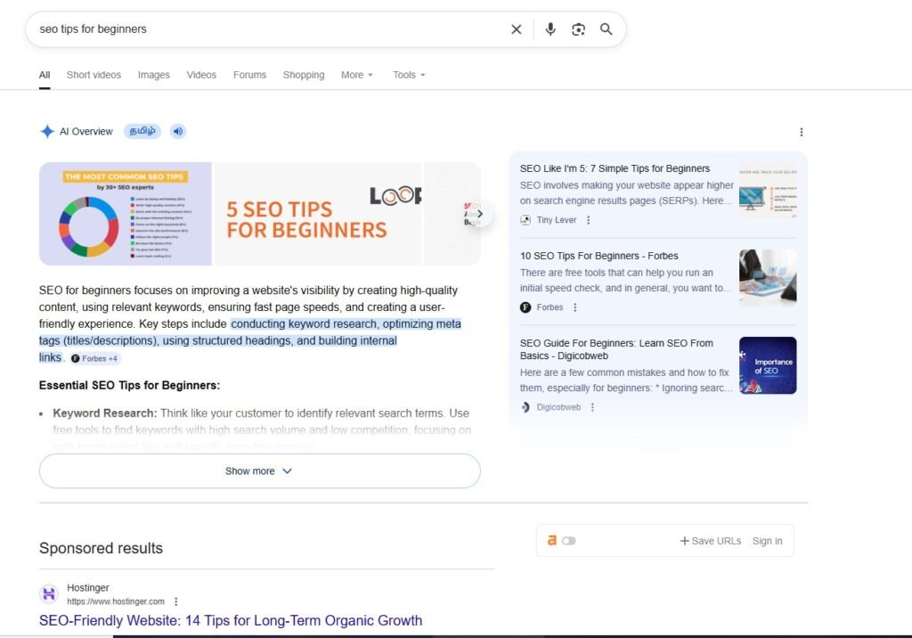This screenshot has width=912, height=638.
Task: Open three-dot options next to Forbes source
Action: click(574, 308)
